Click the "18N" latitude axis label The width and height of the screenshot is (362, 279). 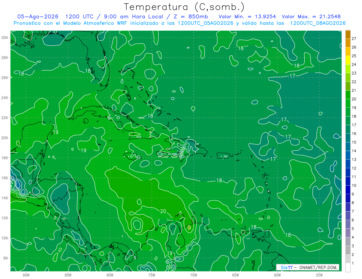[x=5, y=158]
